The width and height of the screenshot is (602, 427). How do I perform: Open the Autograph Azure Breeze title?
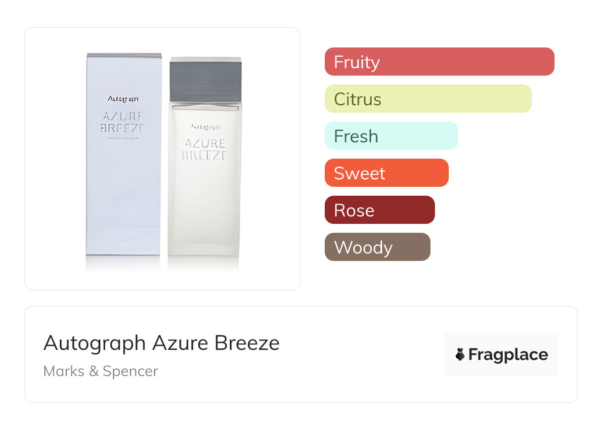161,343
